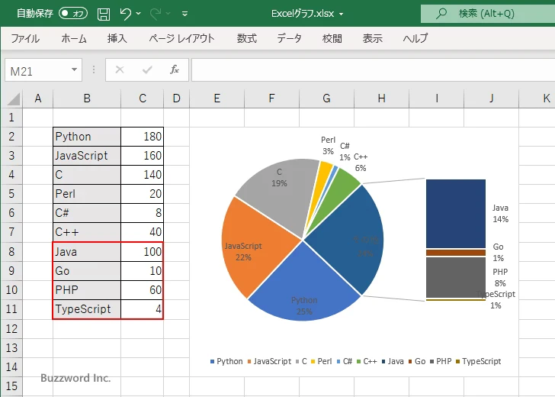Image resolution: width=555 pixels, height=397 pixels.
Task: Click the JavaScript legend entry
Action: pyautogui.click(x=269, y=361)
